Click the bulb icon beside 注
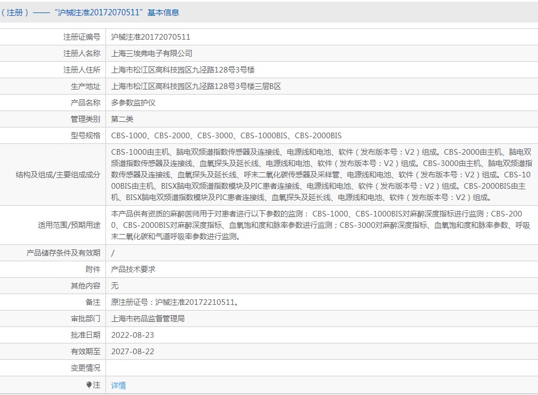 tap(89, 385)
